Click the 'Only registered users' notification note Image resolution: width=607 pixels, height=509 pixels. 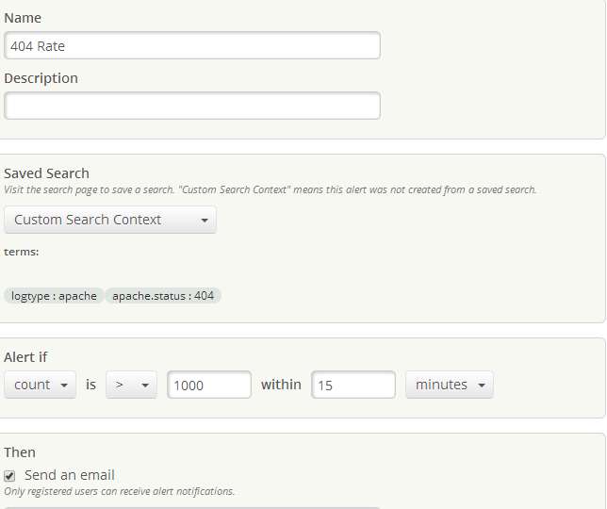point(119,491)
